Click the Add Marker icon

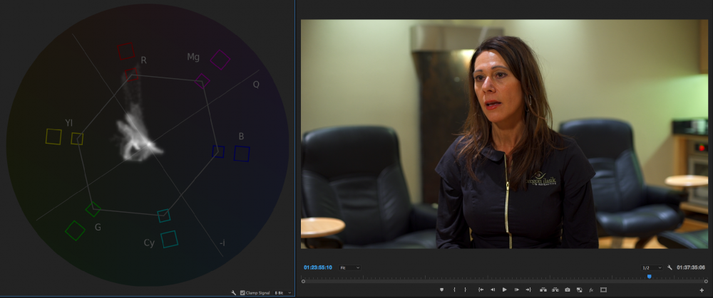click(442, 289)
